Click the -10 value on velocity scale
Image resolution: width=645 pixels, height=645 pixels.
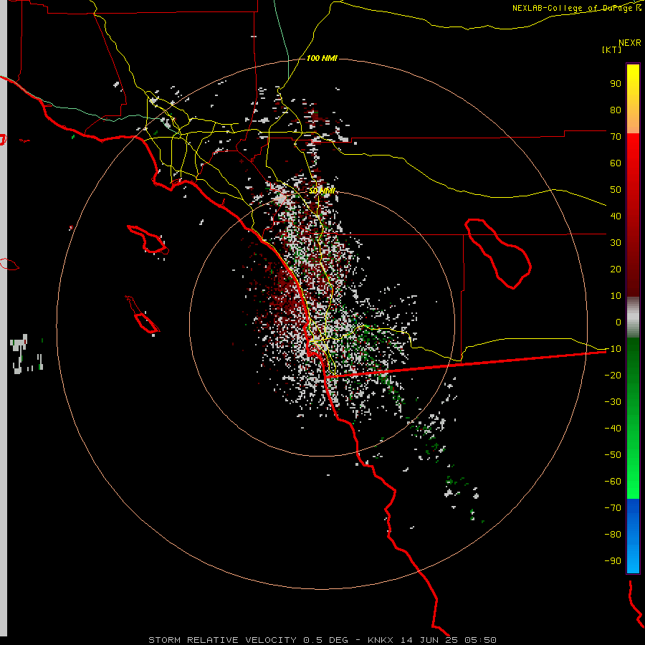click(613, 349)
